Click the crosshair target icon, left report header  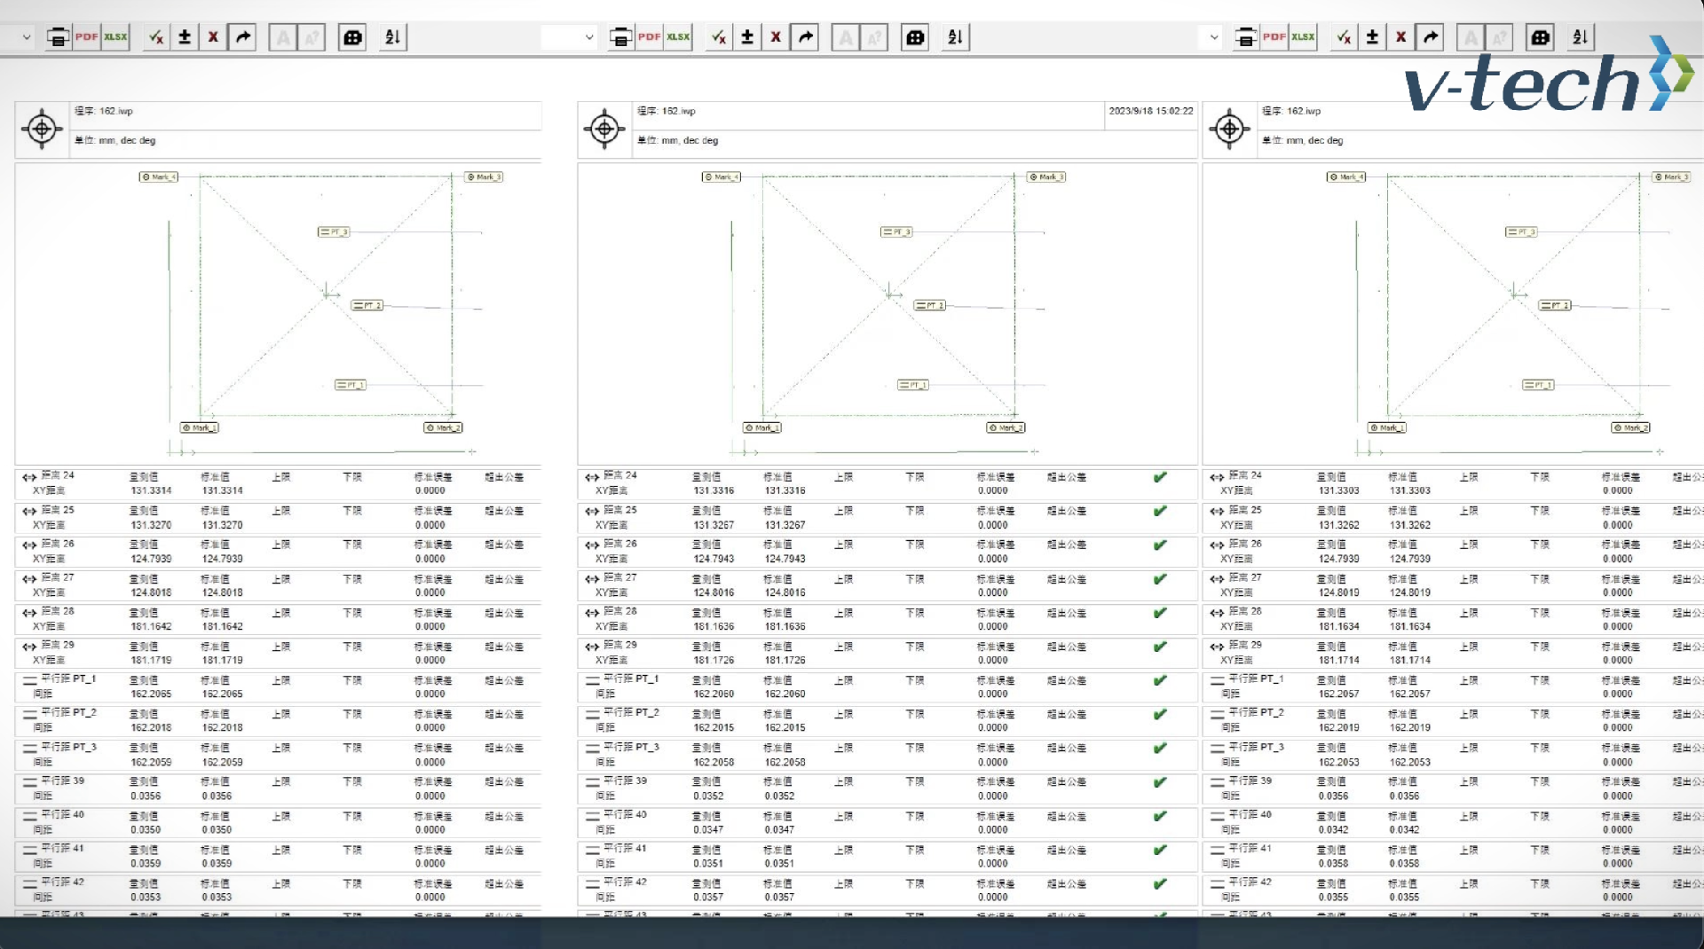click(42, 129)
